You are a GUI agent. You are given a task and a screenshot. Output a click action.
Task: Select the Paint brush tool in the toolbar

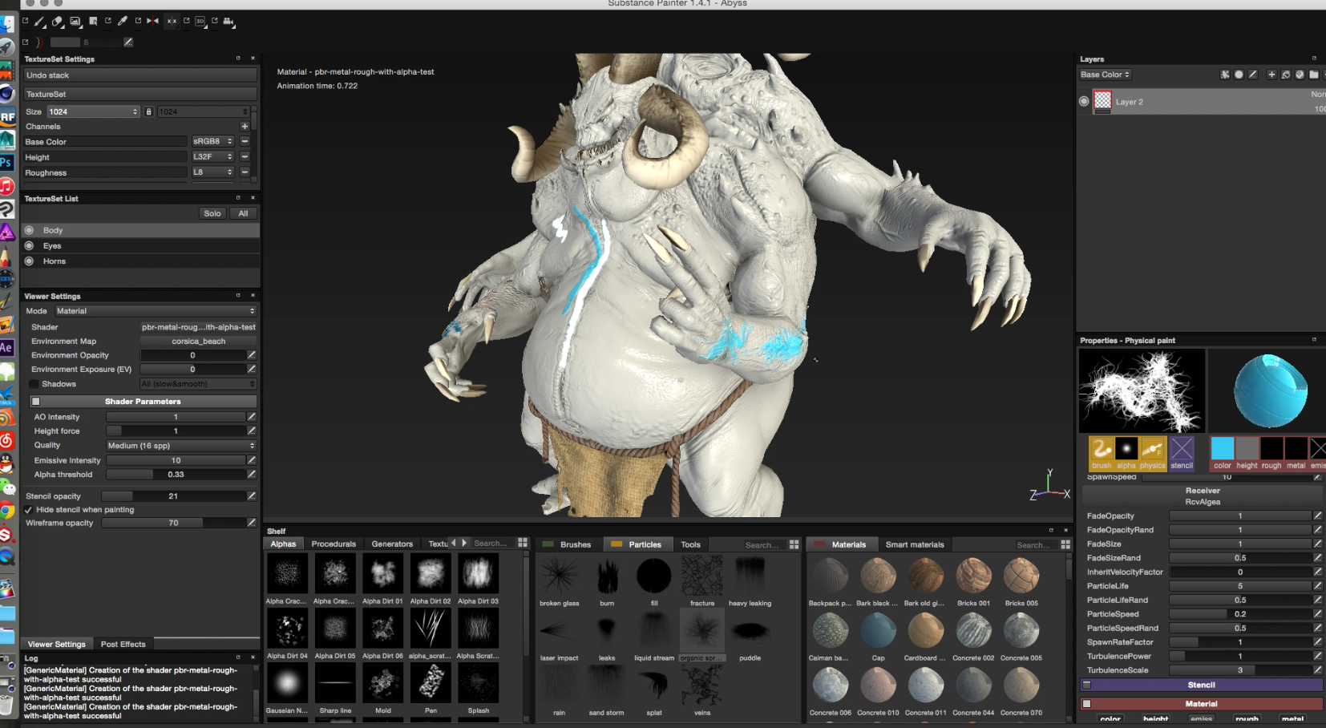40,22
